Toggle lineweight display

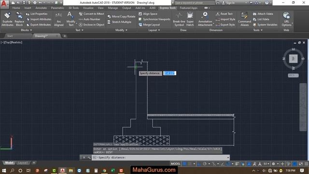click(x=237, y=164)
